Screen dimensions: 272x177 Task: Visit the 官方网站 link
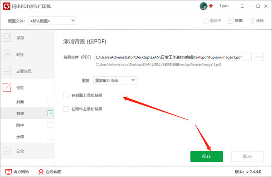click(x=21, y=172)
